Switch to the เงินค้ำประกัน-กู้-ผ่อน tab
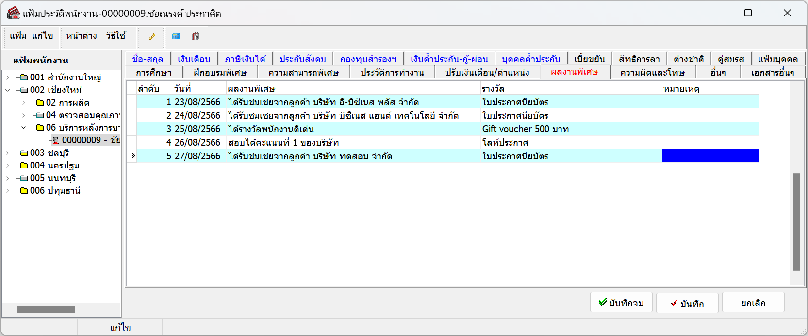The height and width of the screenshot is (336, 808). click(x=449, y=59)
